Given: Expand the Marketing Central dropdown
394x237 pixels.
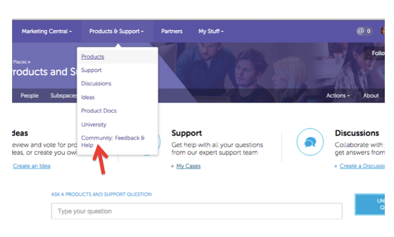Looking at the screenshot, I should coord(47,32).
